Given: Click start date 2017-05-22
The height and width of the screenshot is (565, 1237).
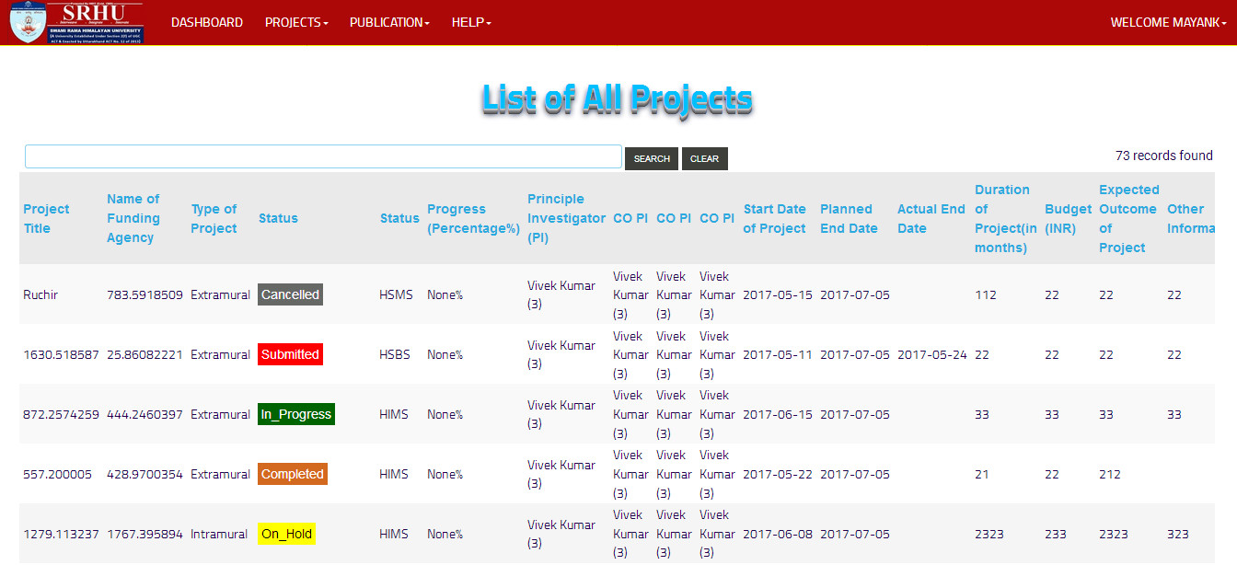Looking at the screenshot, I should click(778, 474).
